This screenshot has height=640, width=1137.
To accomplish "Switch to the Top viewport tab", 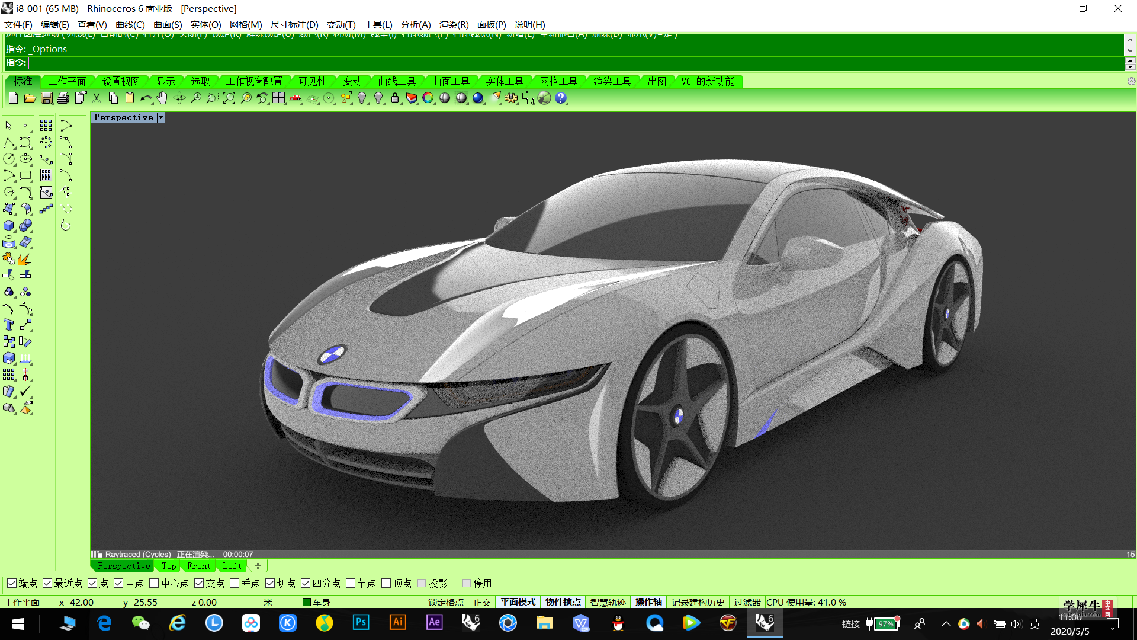I will pyautogui.click(x=169, y=566).
